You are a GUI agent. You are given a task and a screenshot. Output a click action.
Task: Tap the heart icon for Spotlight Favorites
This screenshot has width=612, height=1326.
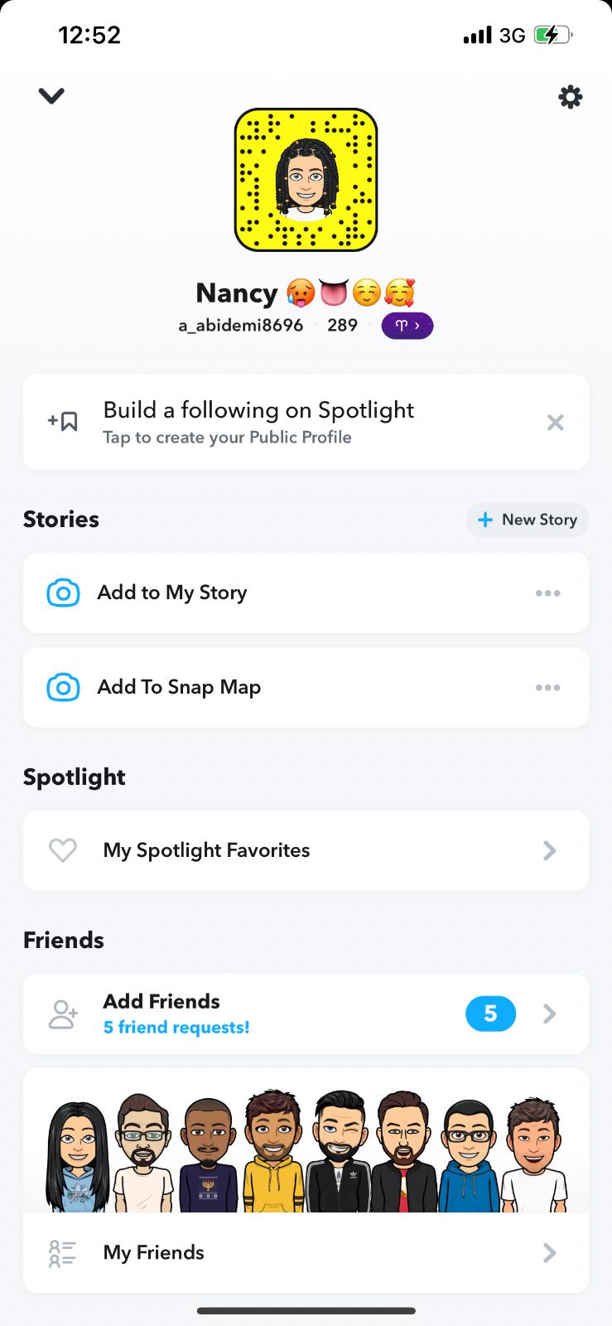click(x=63, y=850)
